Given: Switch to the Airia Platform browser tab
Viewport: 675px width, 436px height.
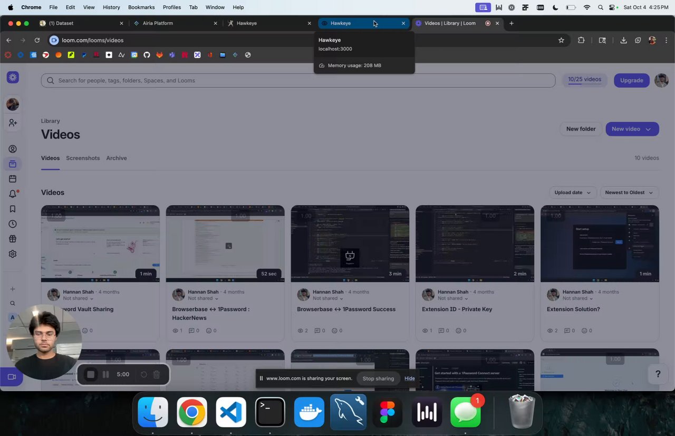Looking at the screenshot, I should [x=176, y=23].
